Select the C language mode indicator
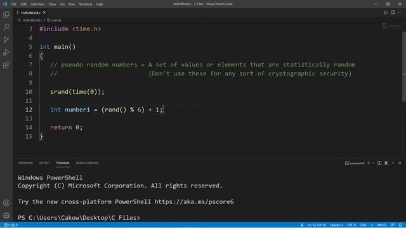Image resolution: width=406 pixels, height=228 pixels. pos(372,225)
